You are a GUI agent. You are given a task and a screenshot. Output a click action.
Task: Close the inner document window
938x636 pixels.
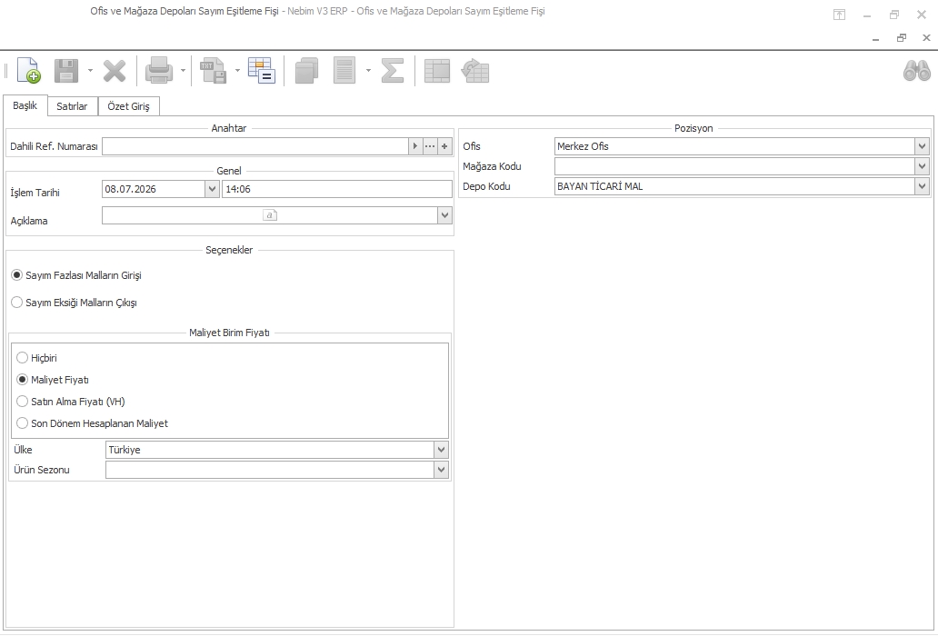click(x=926, y=38)
